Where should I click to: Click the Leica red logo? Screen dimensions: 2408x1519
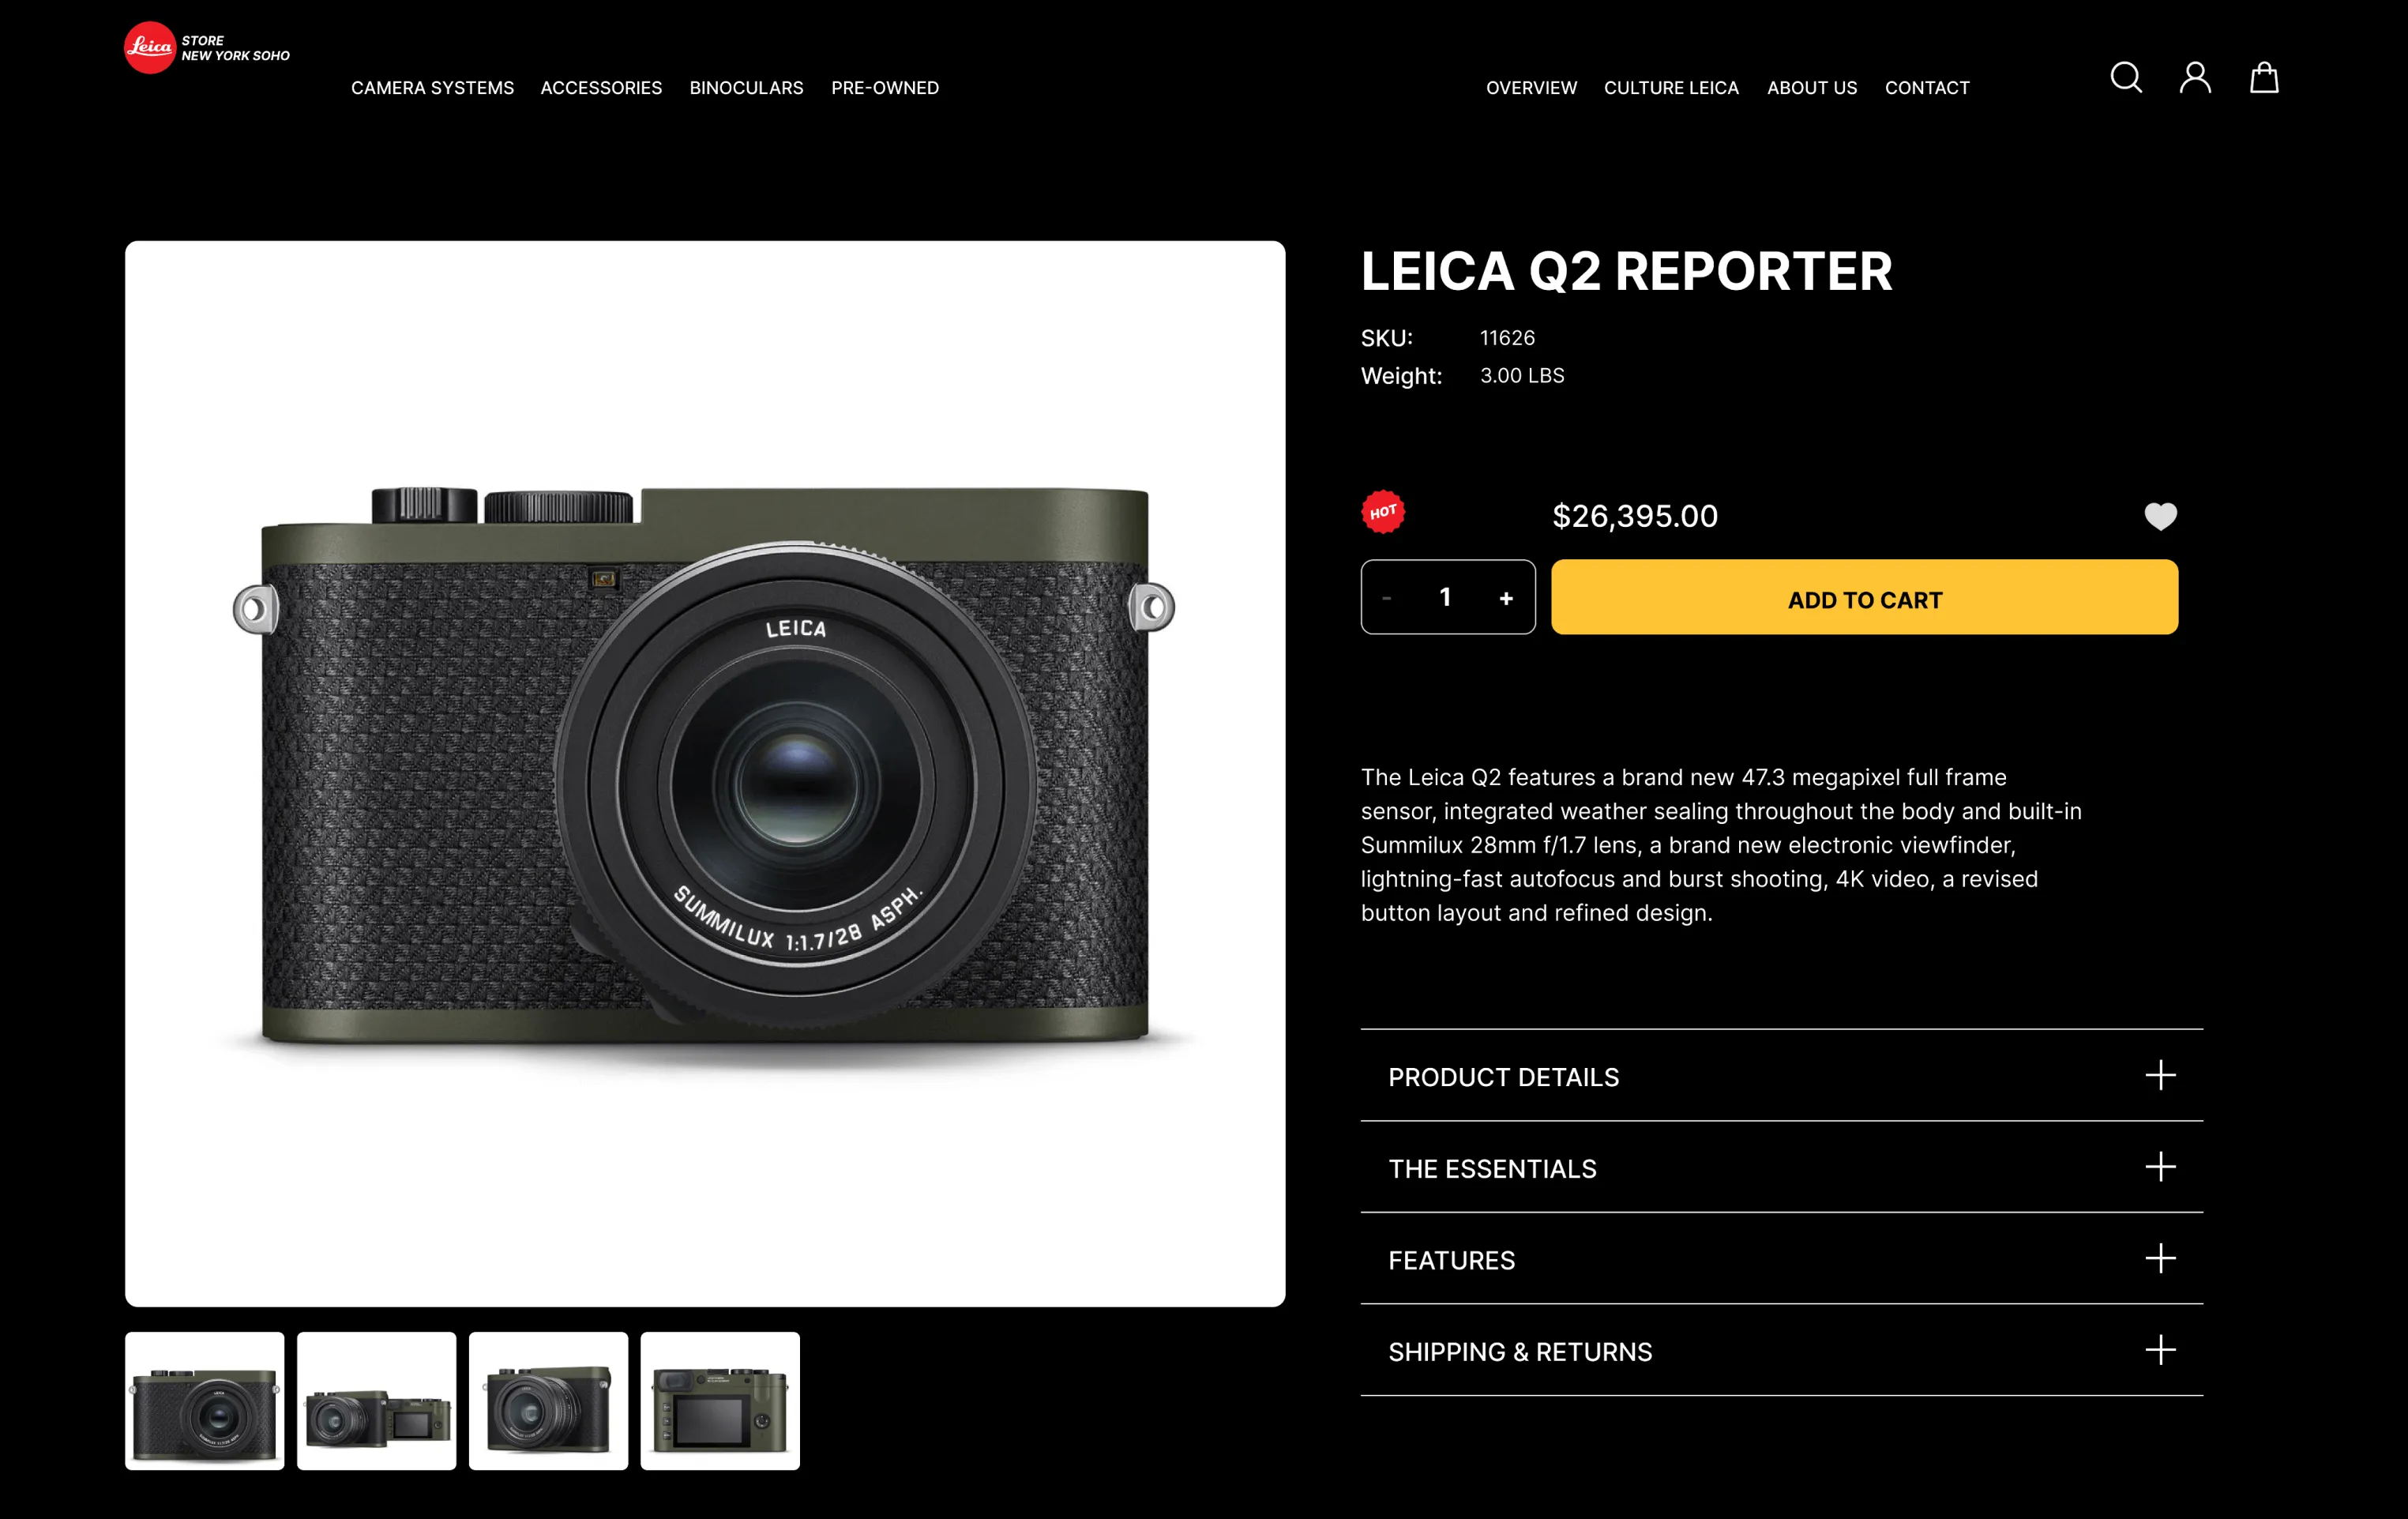pyautogui.click(x=150, y=47)
